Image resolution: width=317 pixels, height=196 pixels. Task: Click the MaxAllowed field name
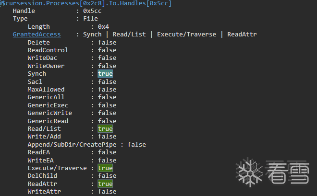point(46,90)
